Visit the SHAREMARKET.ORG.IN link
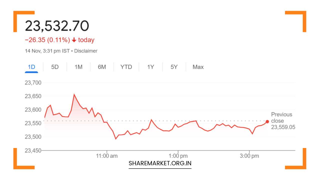The width and height of the screenshot is (320, 180). [160, 163]
